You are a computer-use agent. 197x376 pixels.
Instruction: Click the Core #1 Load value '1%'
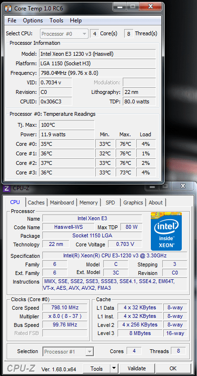(x=146, y=153)
